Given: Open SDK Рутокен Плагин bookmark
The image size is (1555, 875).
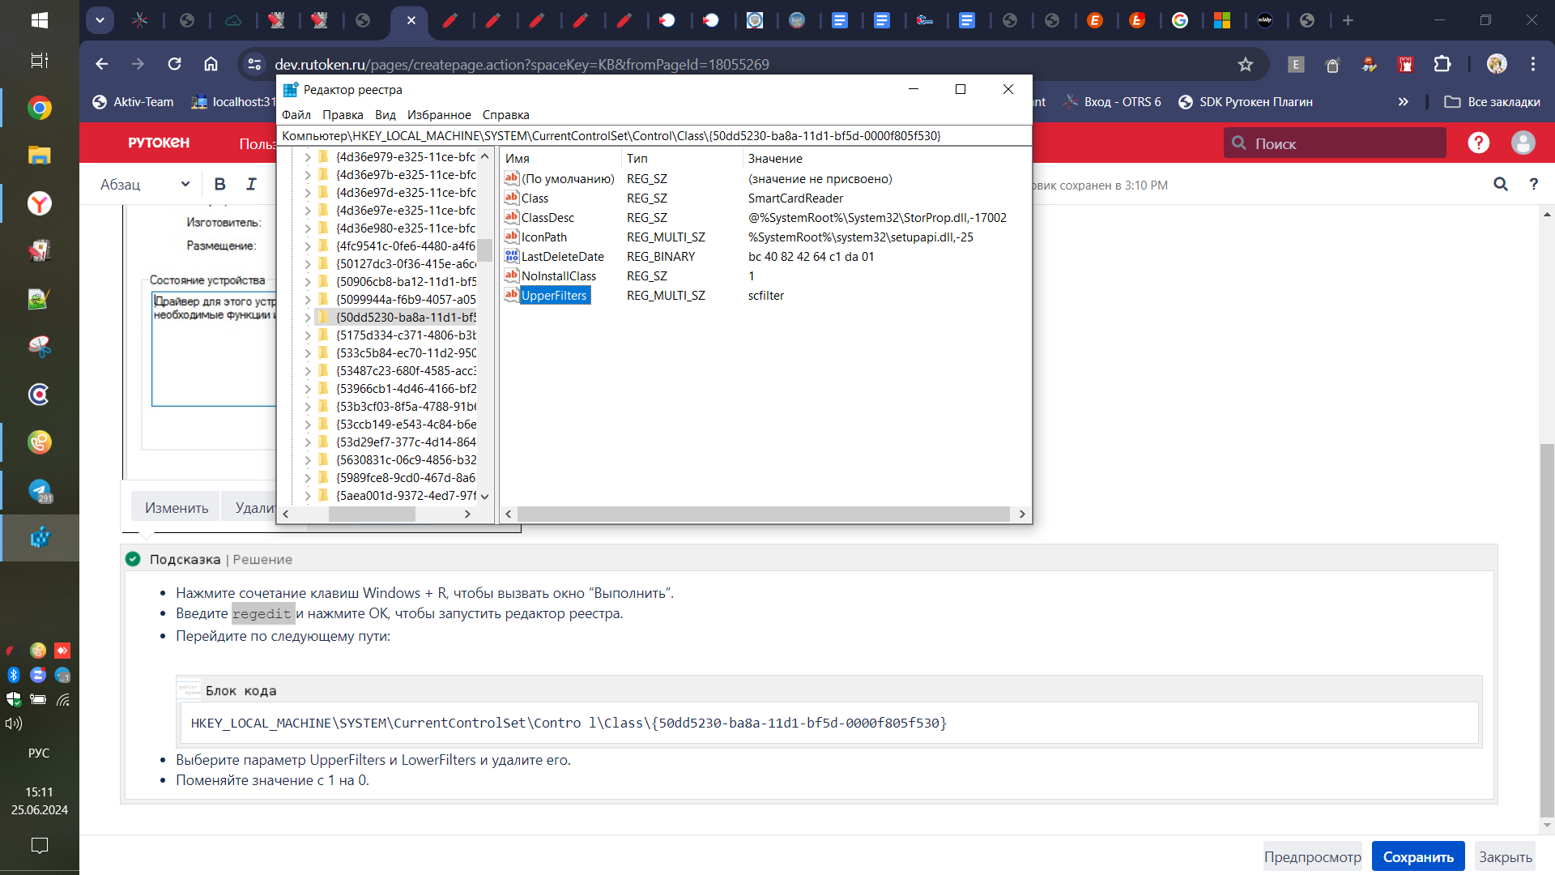Looking at the screenshot, I should [x=1245, y=101].
